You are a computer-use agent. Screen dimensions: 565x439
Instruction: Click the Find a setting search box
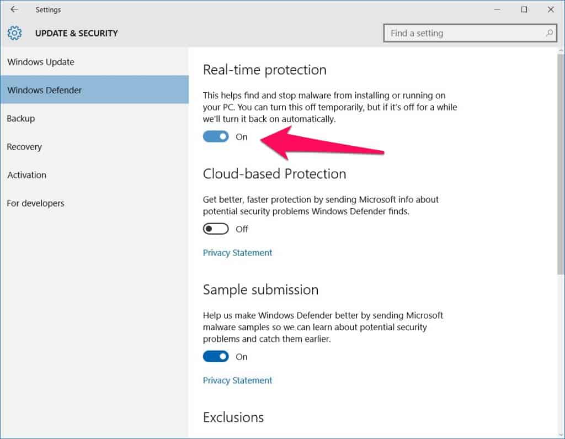click(x=470, y=33)
